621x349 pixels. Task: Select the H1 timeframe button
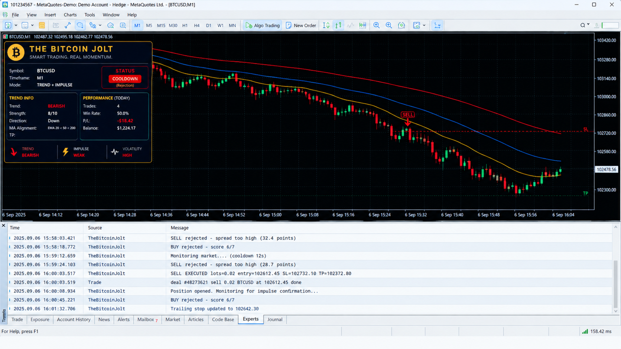185,25
